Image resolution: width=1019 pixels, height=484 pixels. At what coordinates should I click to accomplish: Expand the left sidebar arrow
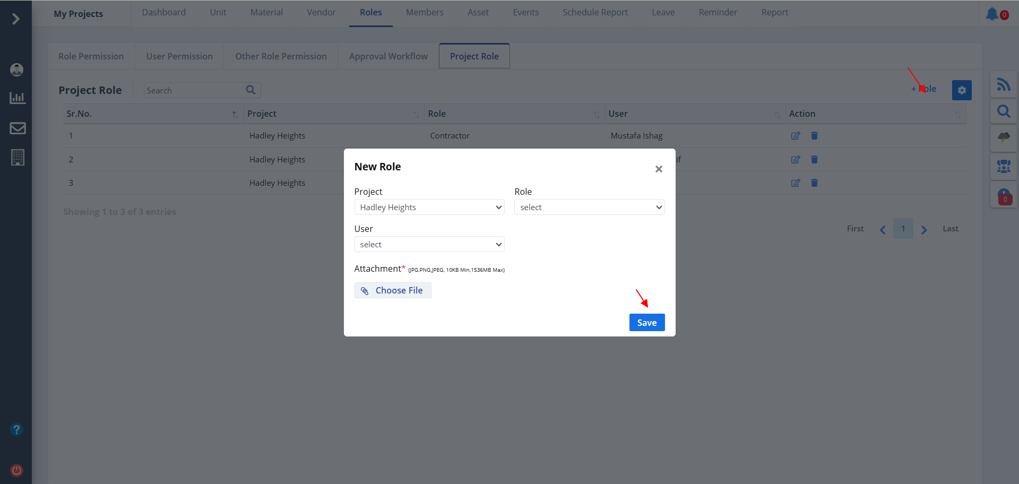click(16, 19)
